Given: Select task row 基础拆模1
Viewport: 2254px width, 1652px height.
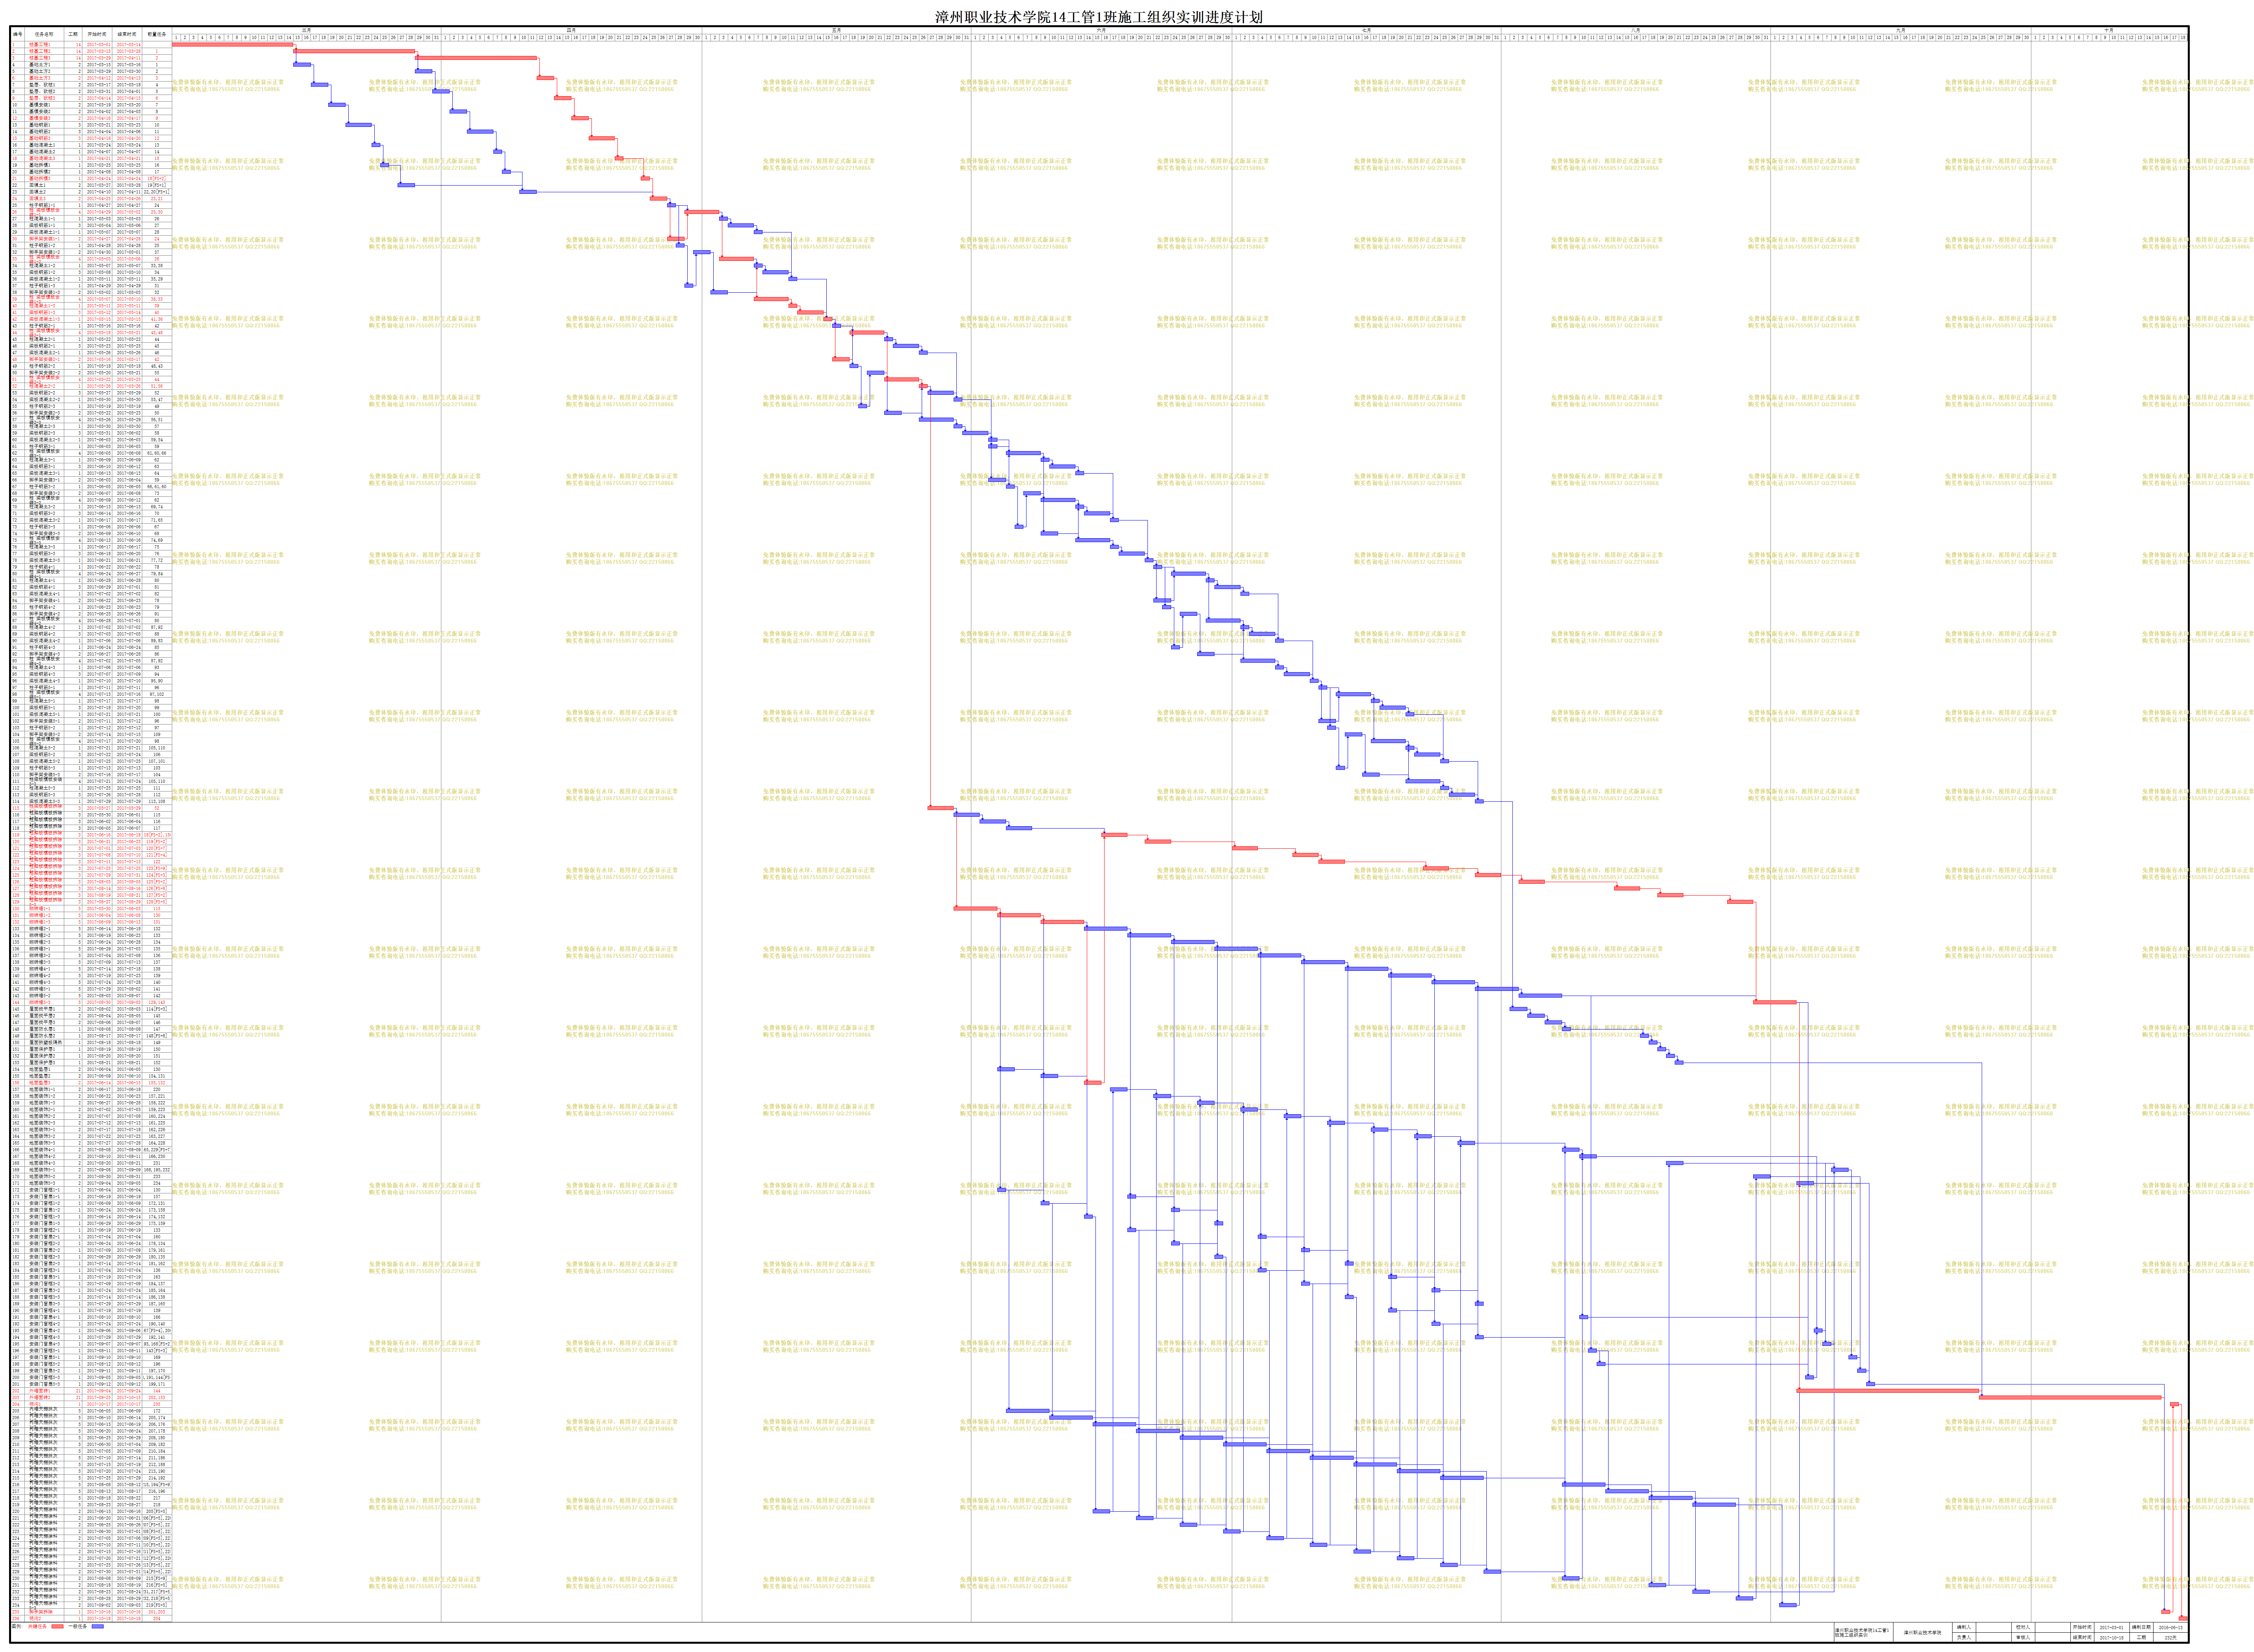Looking at the screenshot, I should point(91,165).
